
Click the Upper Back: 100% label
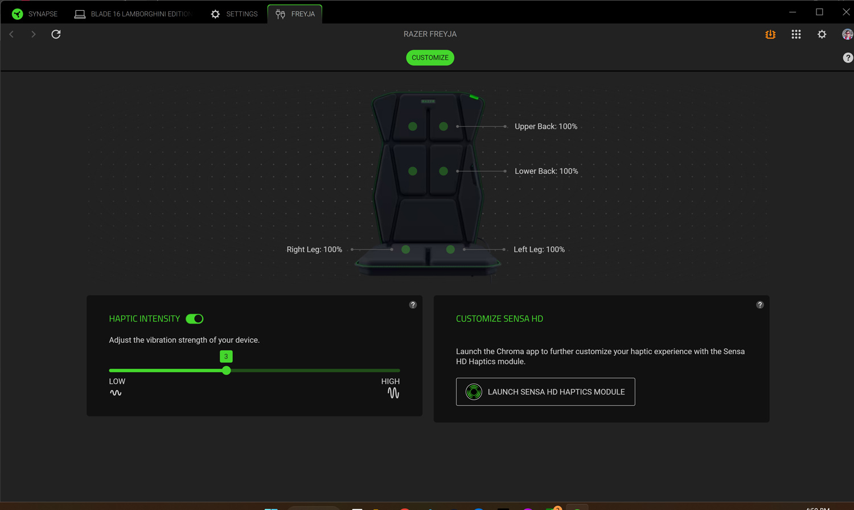pyautogui.click(x=546, y=126)
